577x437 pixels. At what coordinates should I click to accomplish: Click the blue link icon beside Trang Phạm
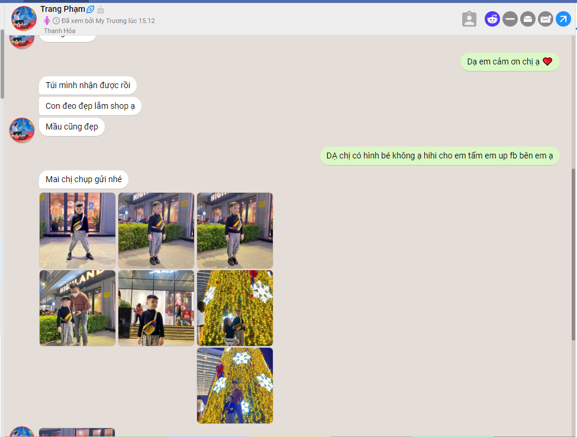coord(90,9)
